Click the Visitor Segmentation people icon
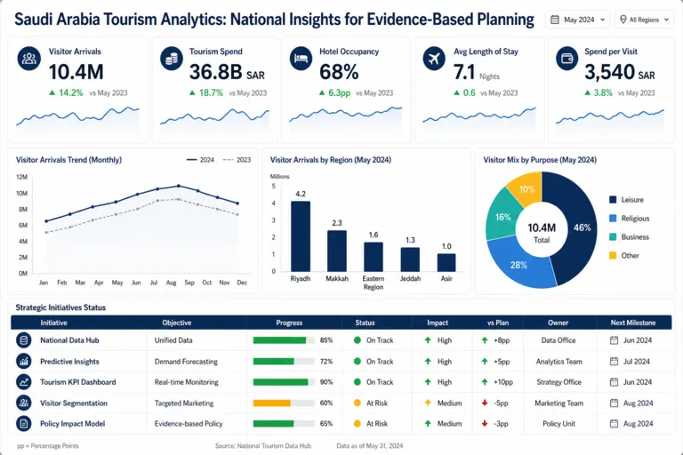This screenshot has height=455, width=683. pos(23,403)
